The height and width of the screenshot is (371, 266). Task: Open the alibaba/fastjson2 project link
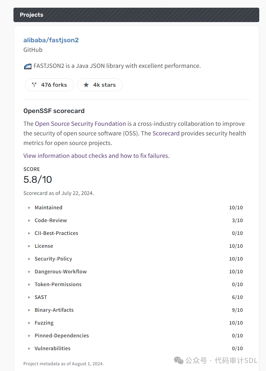51,40
